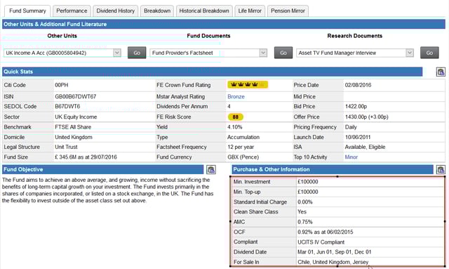Click the Domicile value United Kingdom
Viewport: 449px width, 269px height.
coord(74,137)
